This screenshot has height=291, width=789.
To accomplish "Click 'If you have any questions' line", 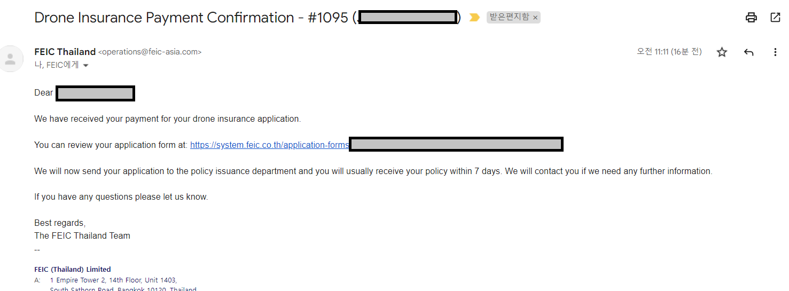I will 121,197.
